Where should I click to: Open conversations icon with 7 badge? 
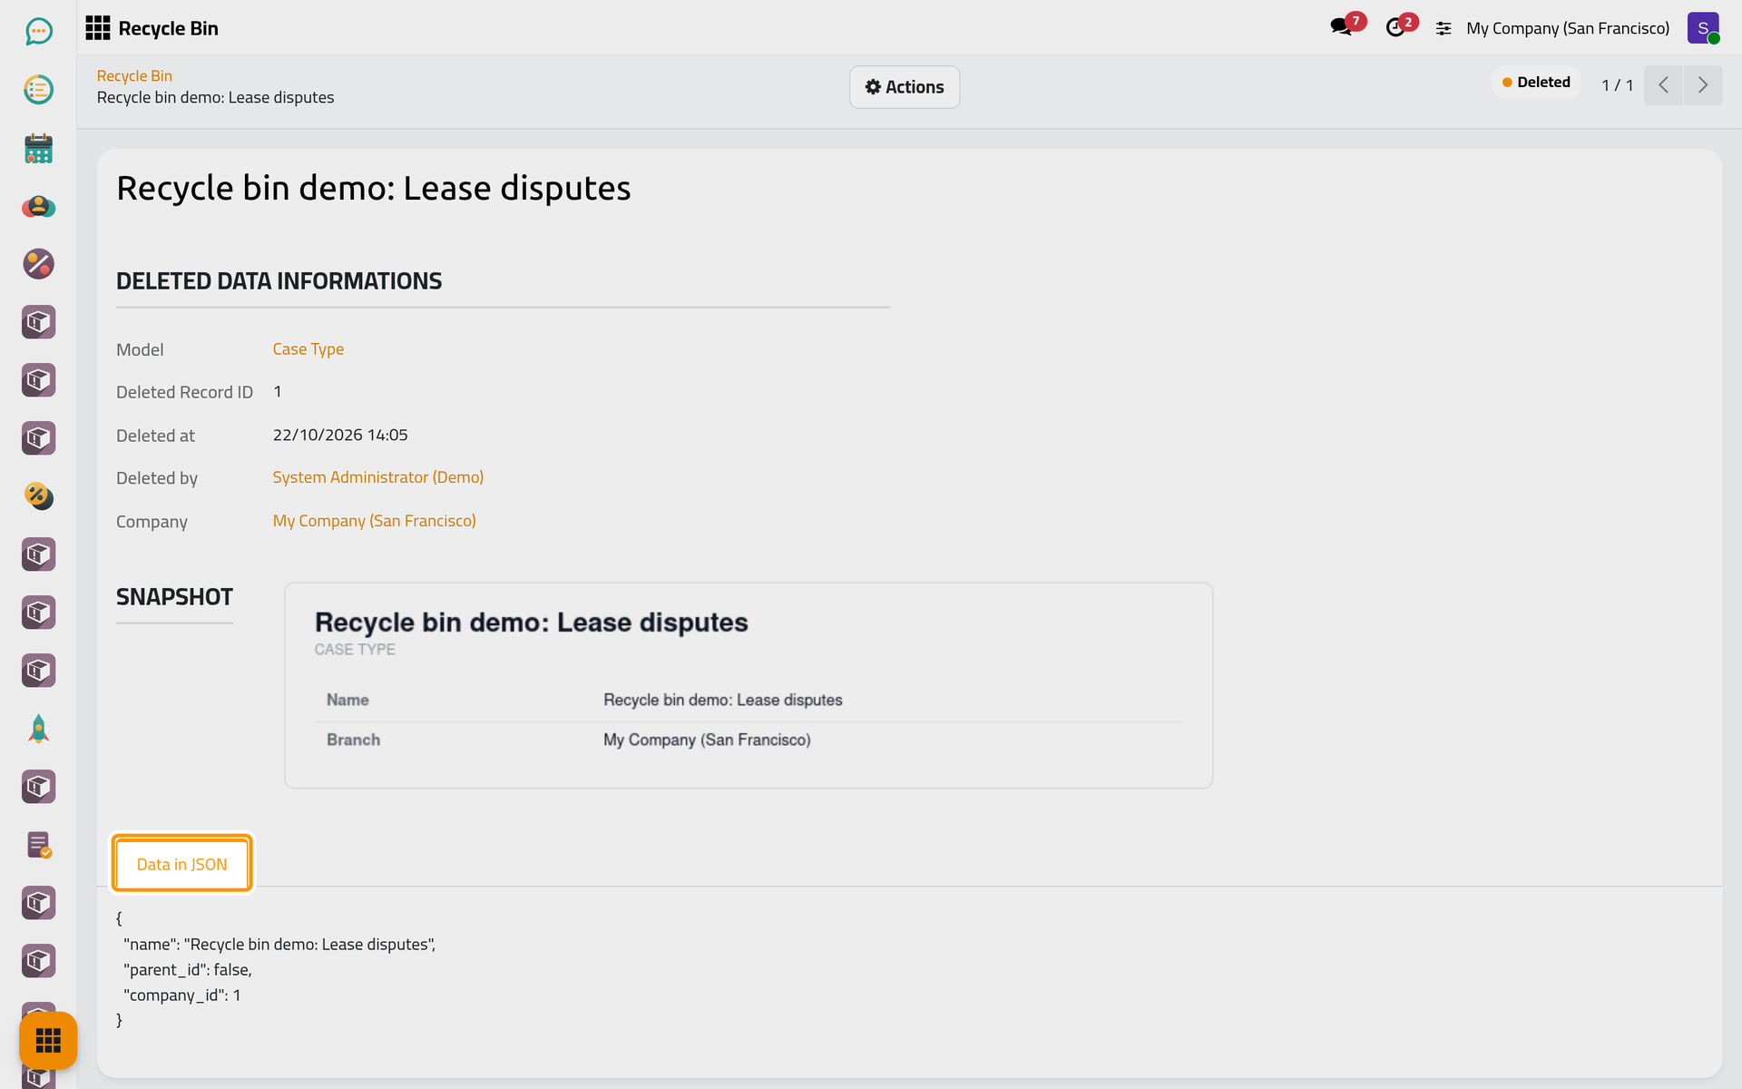[x=1341, y=27]
